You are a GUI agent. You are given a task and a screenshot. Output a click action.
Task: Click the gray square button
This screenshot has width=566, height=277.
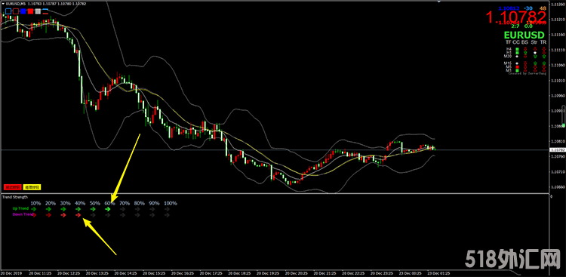click(x=38, y=11)
